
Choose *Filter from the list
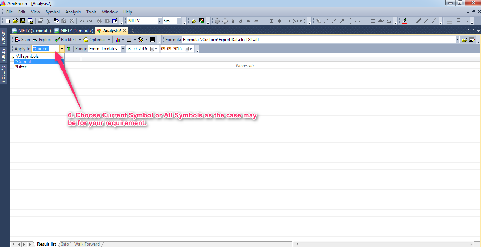click(39, 67)
